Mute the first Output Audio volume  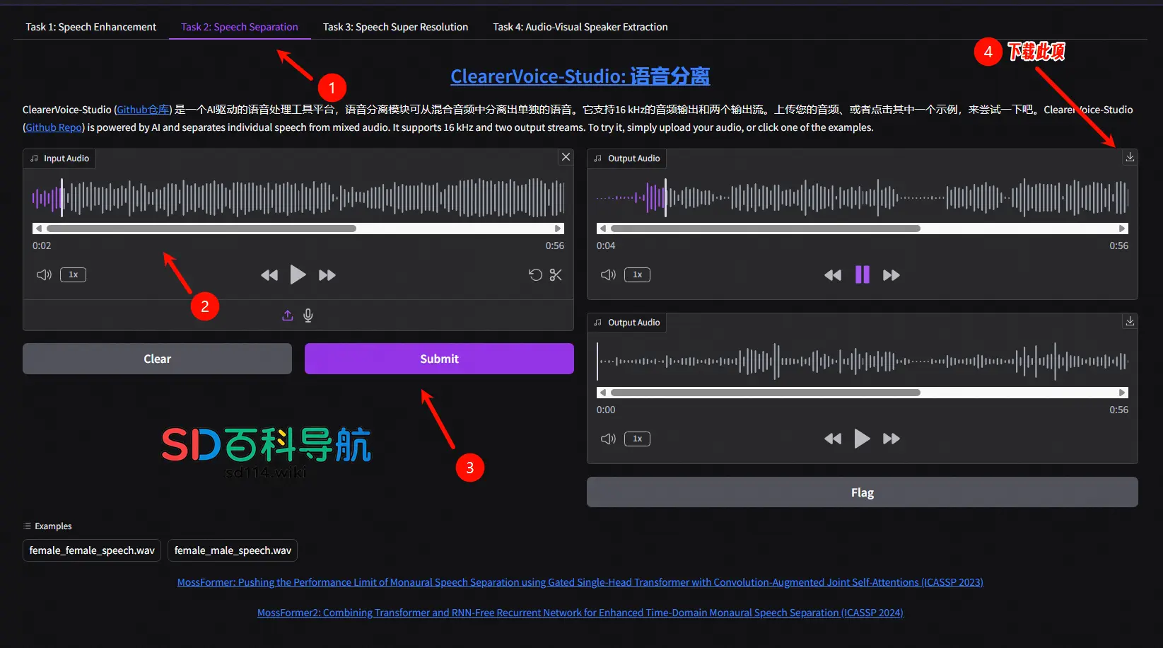click(608, 274)
